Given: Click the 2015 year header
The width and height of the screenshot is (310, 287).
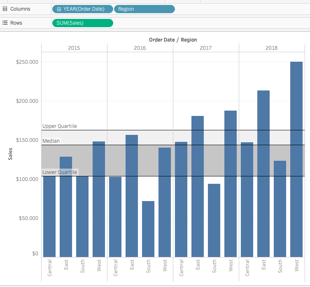Looking at the screenshot, I should [74, 48].
